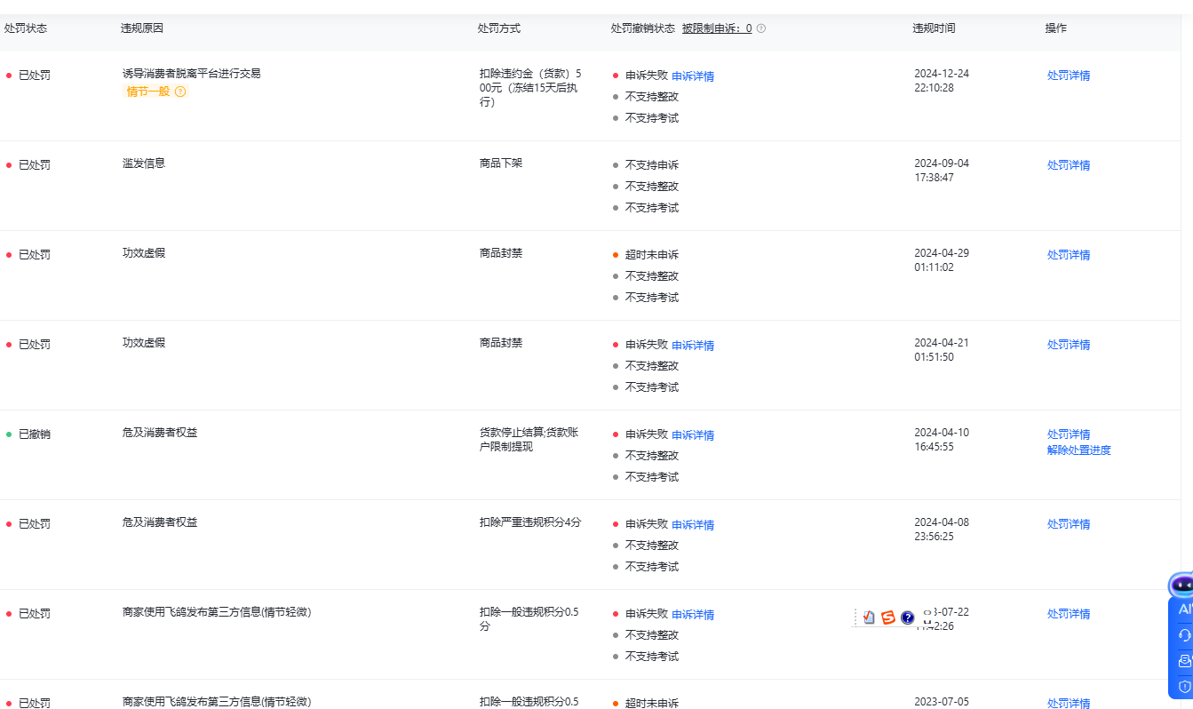This screenshot has height=709, width=1193.
Task: Click question icon beside 情节一般 tag
Action: coord(180,92)
